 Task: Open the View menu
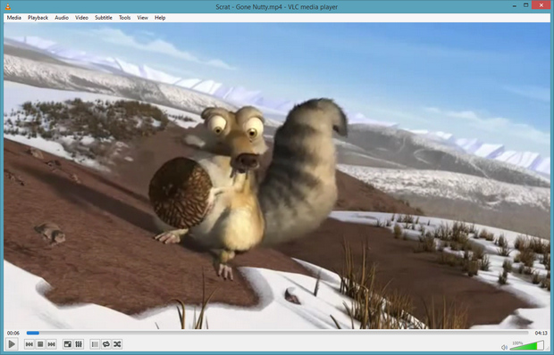[x=142, y=18]
